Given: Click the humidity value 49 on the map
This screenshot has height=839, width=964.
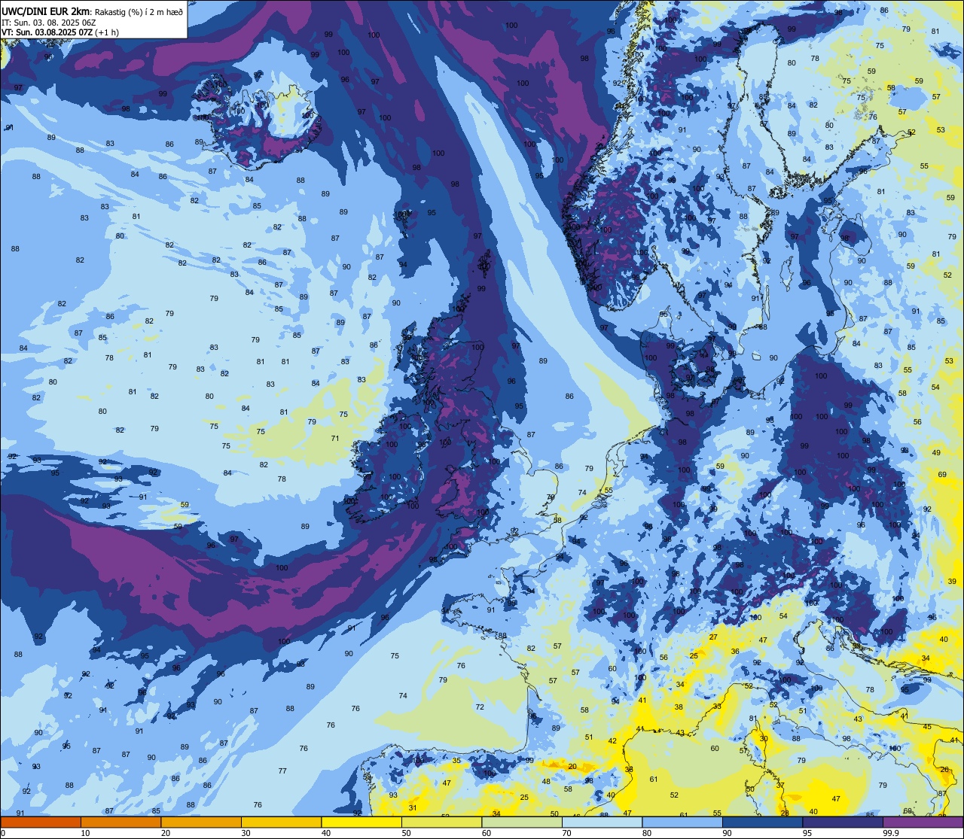Looking at the screenshot, I should [936, 452].
